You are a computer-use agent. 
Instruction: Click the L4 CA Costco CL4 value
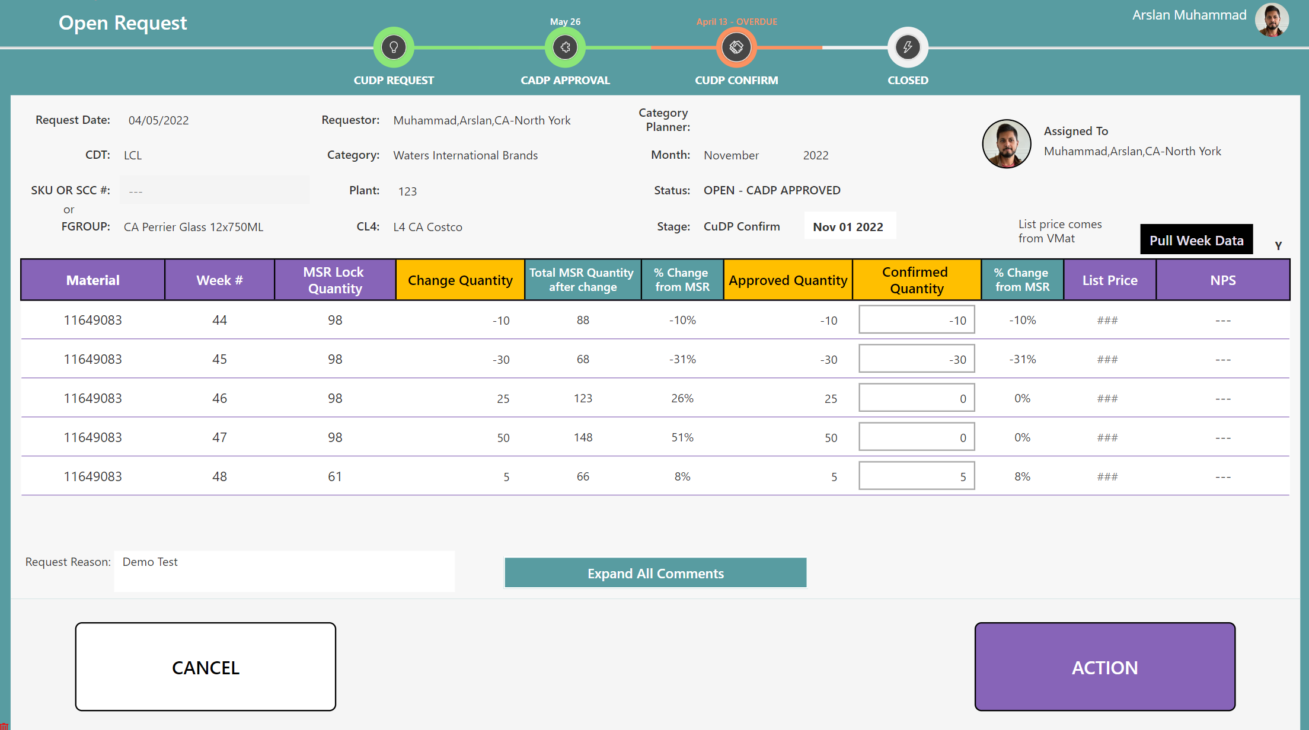click(427, 227)
